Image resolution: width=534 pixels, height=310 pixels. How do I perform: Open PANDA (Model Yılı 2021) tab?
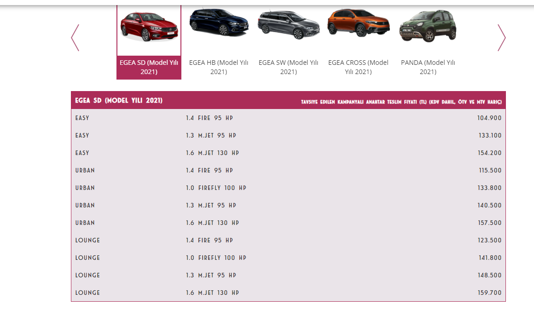coord(428,67)
